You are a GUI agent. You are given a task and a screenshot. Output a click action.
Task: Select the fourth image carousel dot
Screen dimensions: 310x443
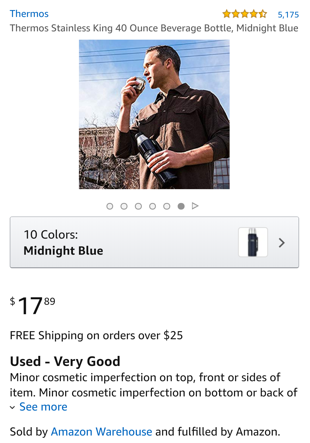153,206
